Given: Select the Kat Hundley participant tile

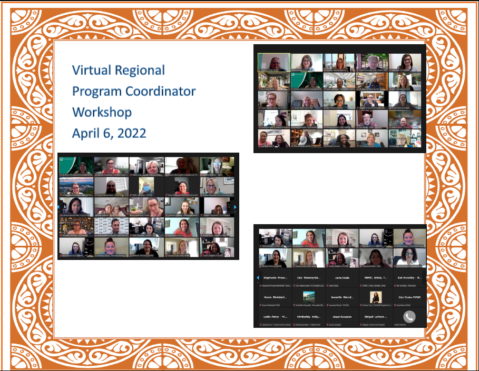Looking at the screenshot, I should click(409, 277).
